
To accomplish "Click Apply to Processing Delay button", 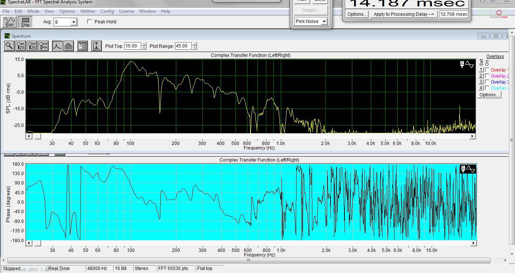I will 404,14.
